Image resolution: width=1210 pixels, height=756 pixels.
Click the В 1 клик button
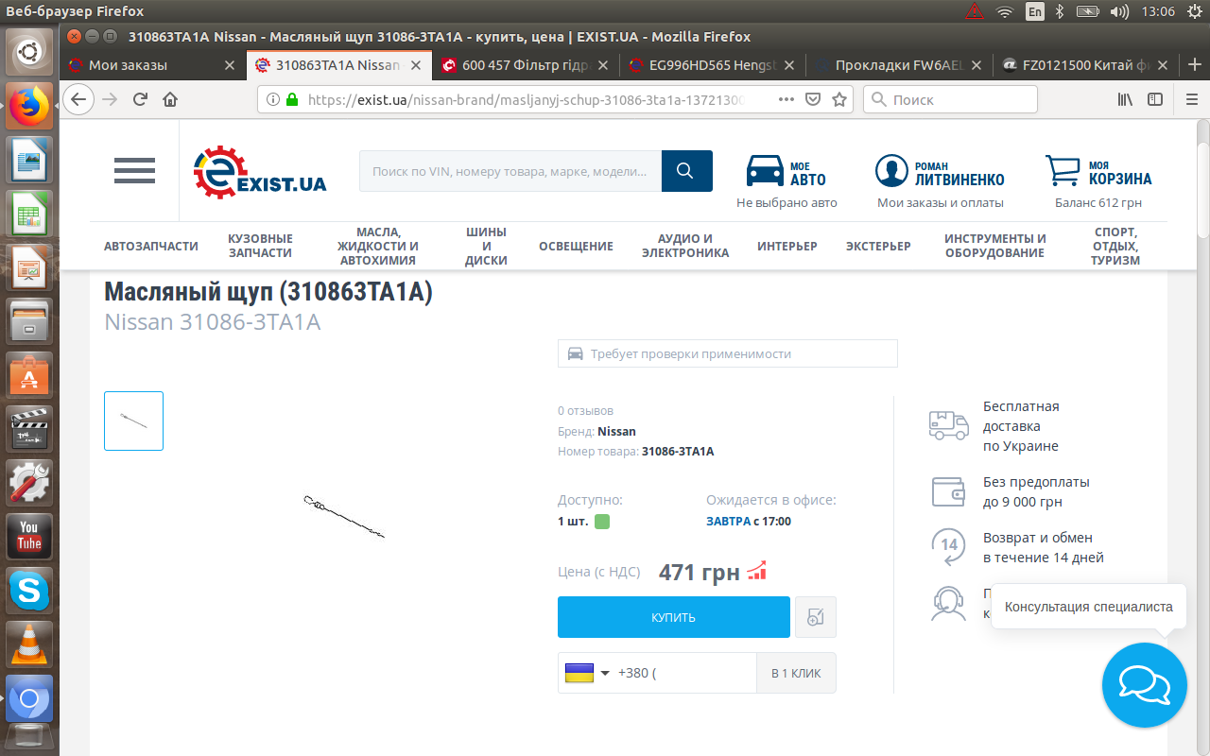tap(796, 673)
